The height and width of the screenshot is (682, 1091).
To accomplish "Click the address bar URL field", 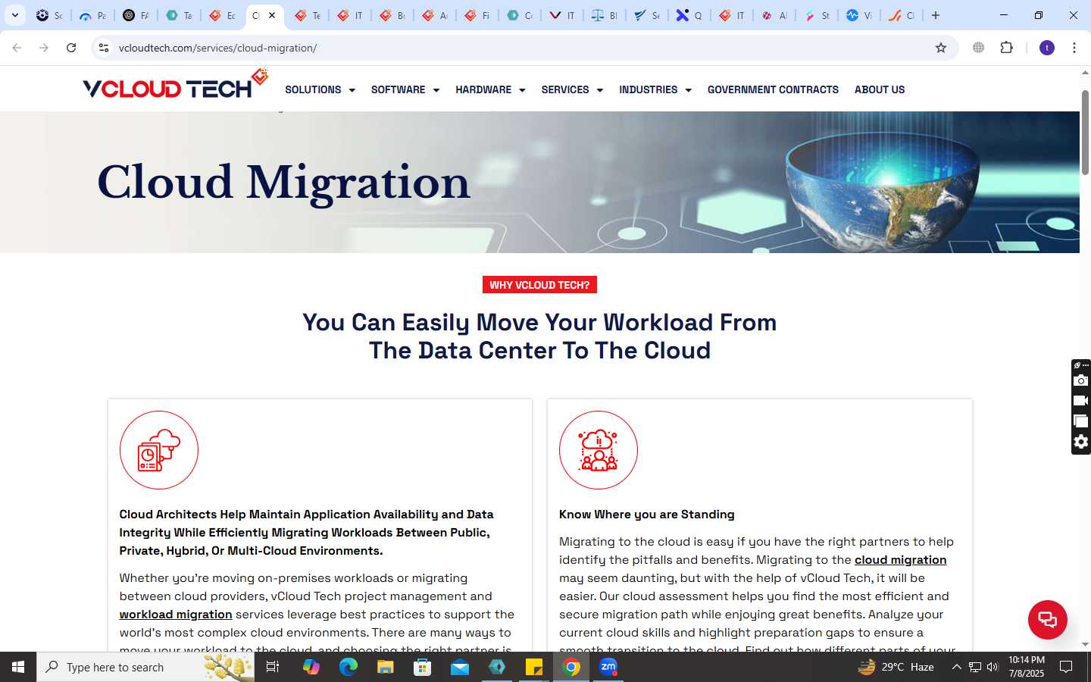I will click(x=523, y=48).
